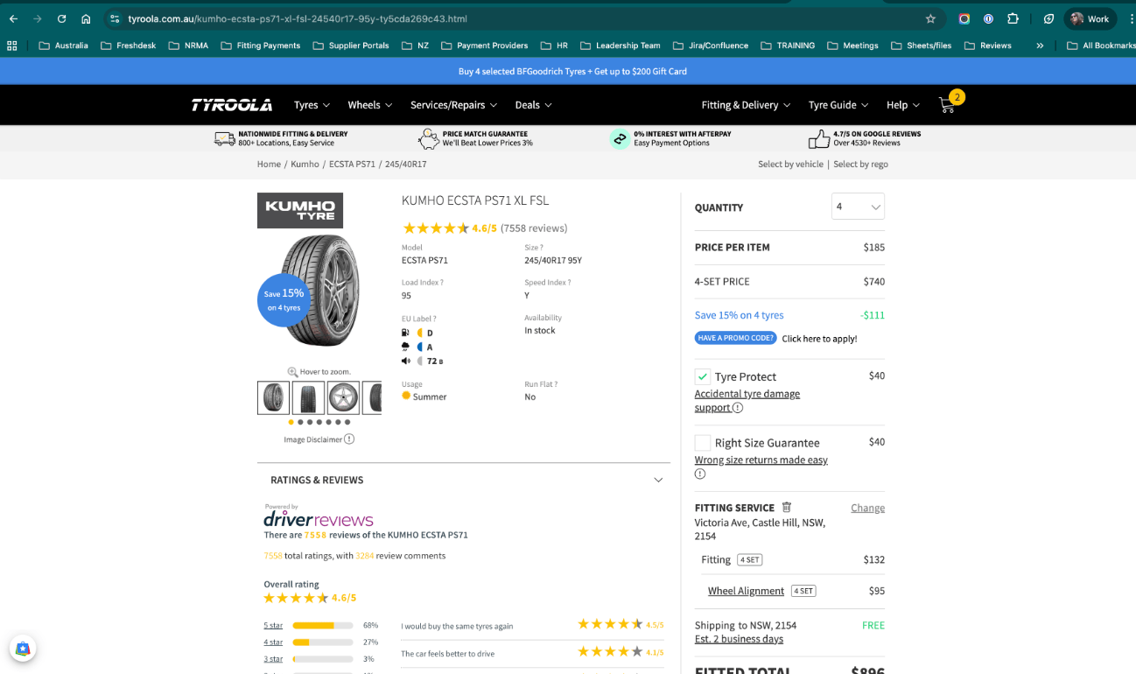The height and width of the screenshot is (674, 1136).
Task: Open the Jira/Confluence bookmarks folder
Action: coord(711,46)
